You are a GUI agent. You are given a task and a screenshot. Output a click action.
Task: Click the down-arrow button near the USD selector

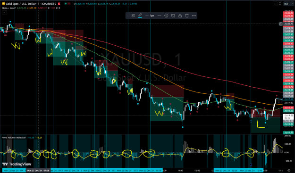275,4
